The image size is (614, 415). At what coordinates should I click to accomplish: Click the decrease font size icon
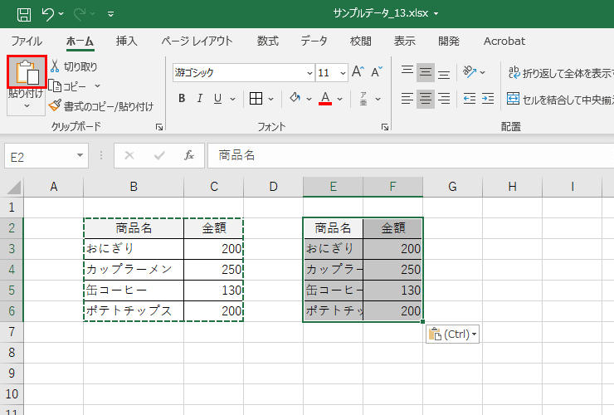point(377,72)
